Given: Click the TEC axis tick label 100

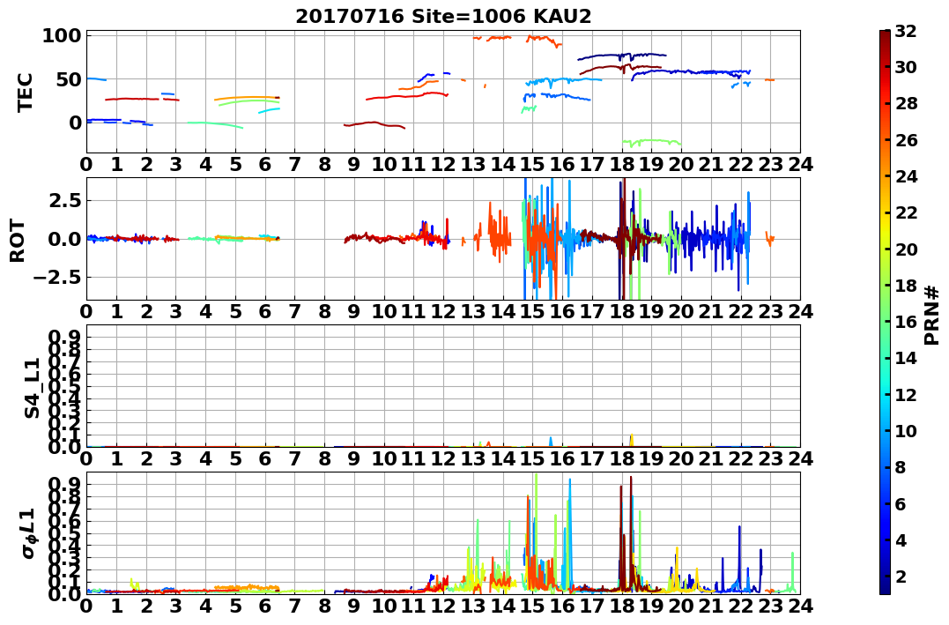Looking at the screenshot, I should (61, 36).
